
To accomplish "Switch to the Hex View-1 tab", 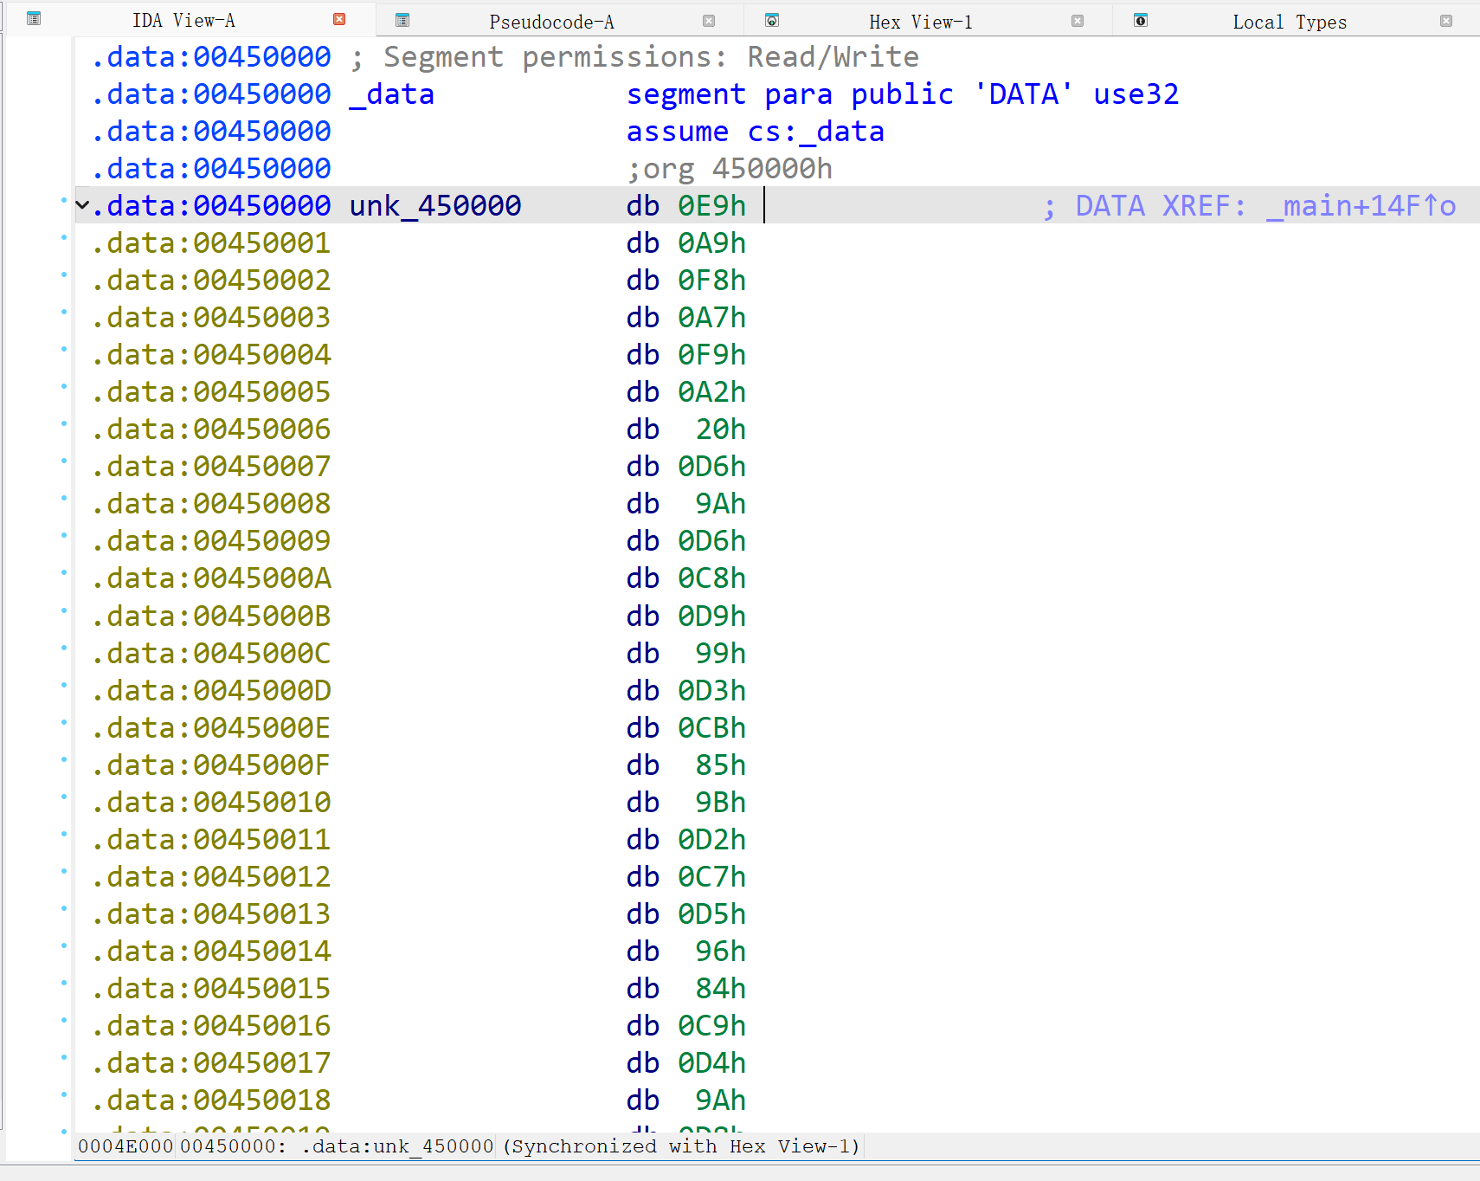I will 920,22.
